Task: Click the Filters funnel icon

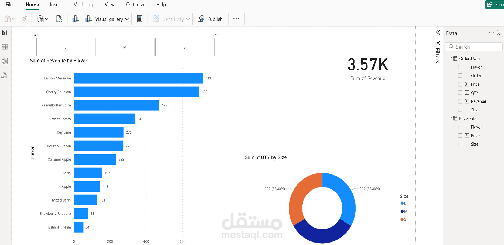Action: (x=438, y=43)
